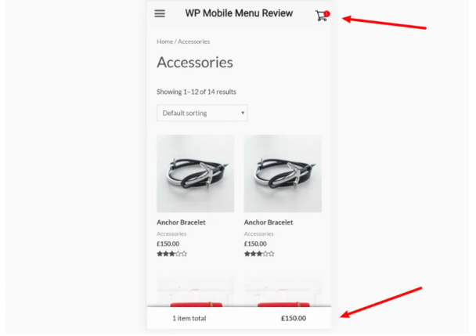Click the star rating of the second Anchor Bracelet
Image resolution: width=476 pixels, height=336 pixels.
click(259, 254)
